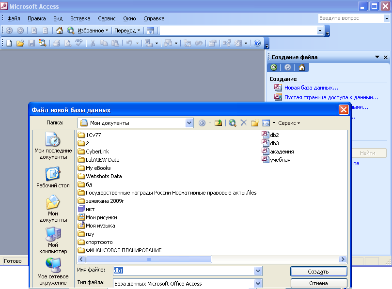Select the академия database file
Viewport: 392px width, 289px height.
point(278,152)
